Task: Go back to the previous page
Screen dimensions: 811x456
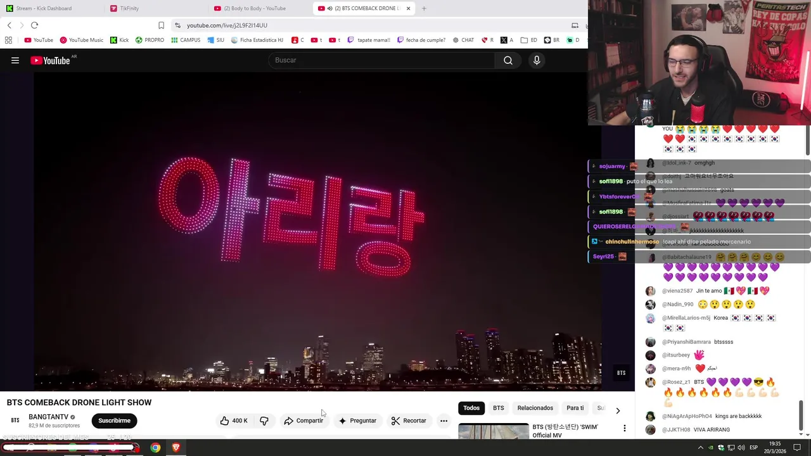Action: (9, 25)
